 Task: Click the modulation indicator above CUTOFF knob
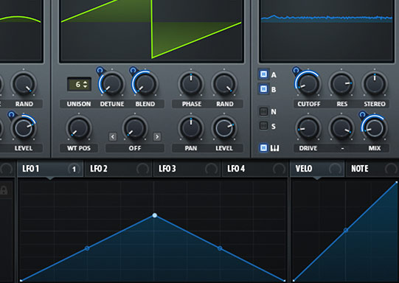(x=296, y=70)
